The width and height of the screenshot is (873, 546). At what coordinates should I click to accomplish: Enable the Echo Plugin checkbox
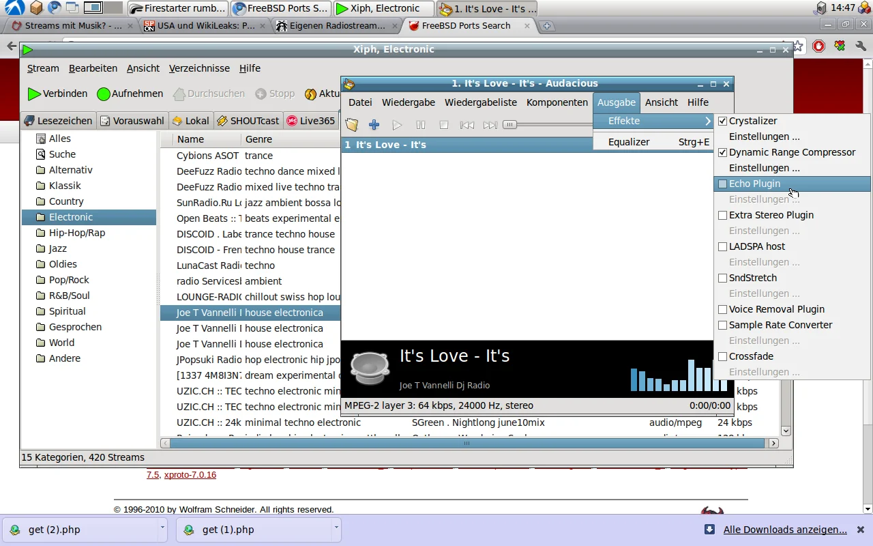(x=723, y=184)
